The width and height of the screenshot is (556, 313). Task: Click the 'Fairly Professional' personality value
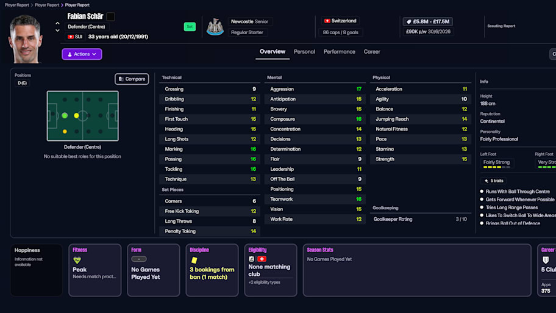pos(499,139)
